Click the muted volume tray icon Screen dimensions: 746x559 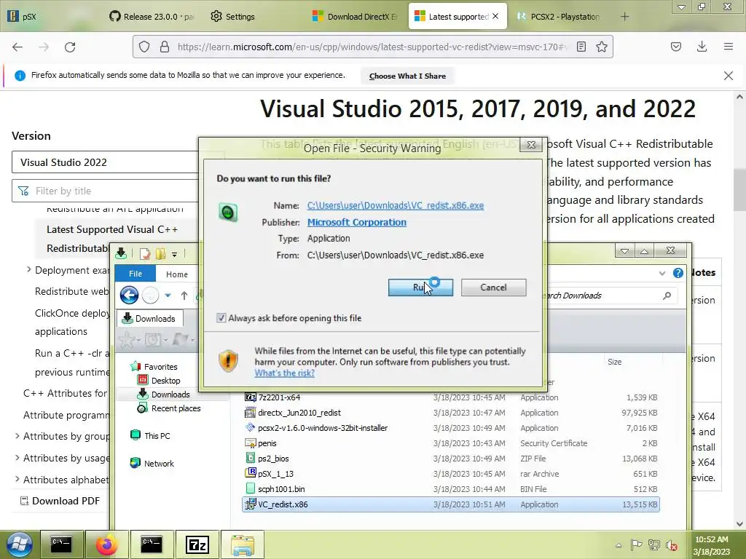tap(672, 544)
